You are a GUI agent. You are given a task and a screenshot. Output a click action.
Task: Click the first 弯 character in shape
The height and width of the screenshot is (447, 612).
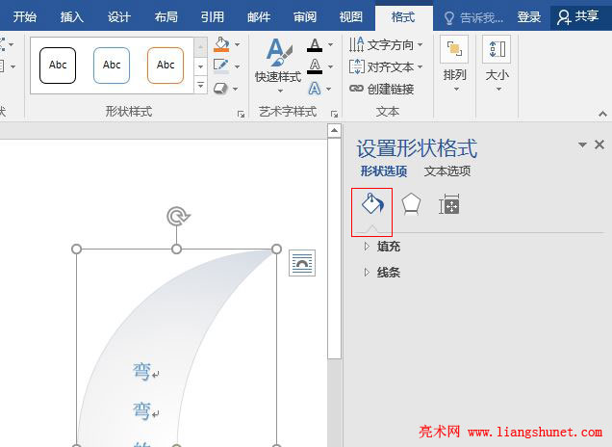[x=141, y=371]
